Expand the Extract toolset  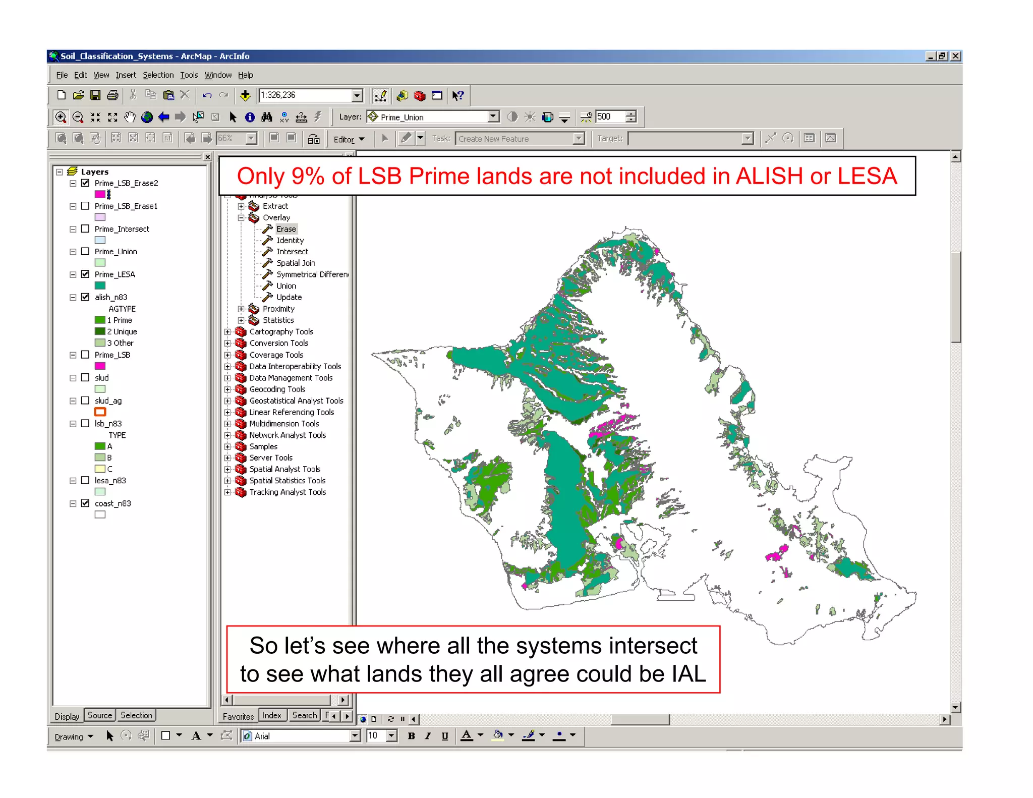[x=241, y=206]
